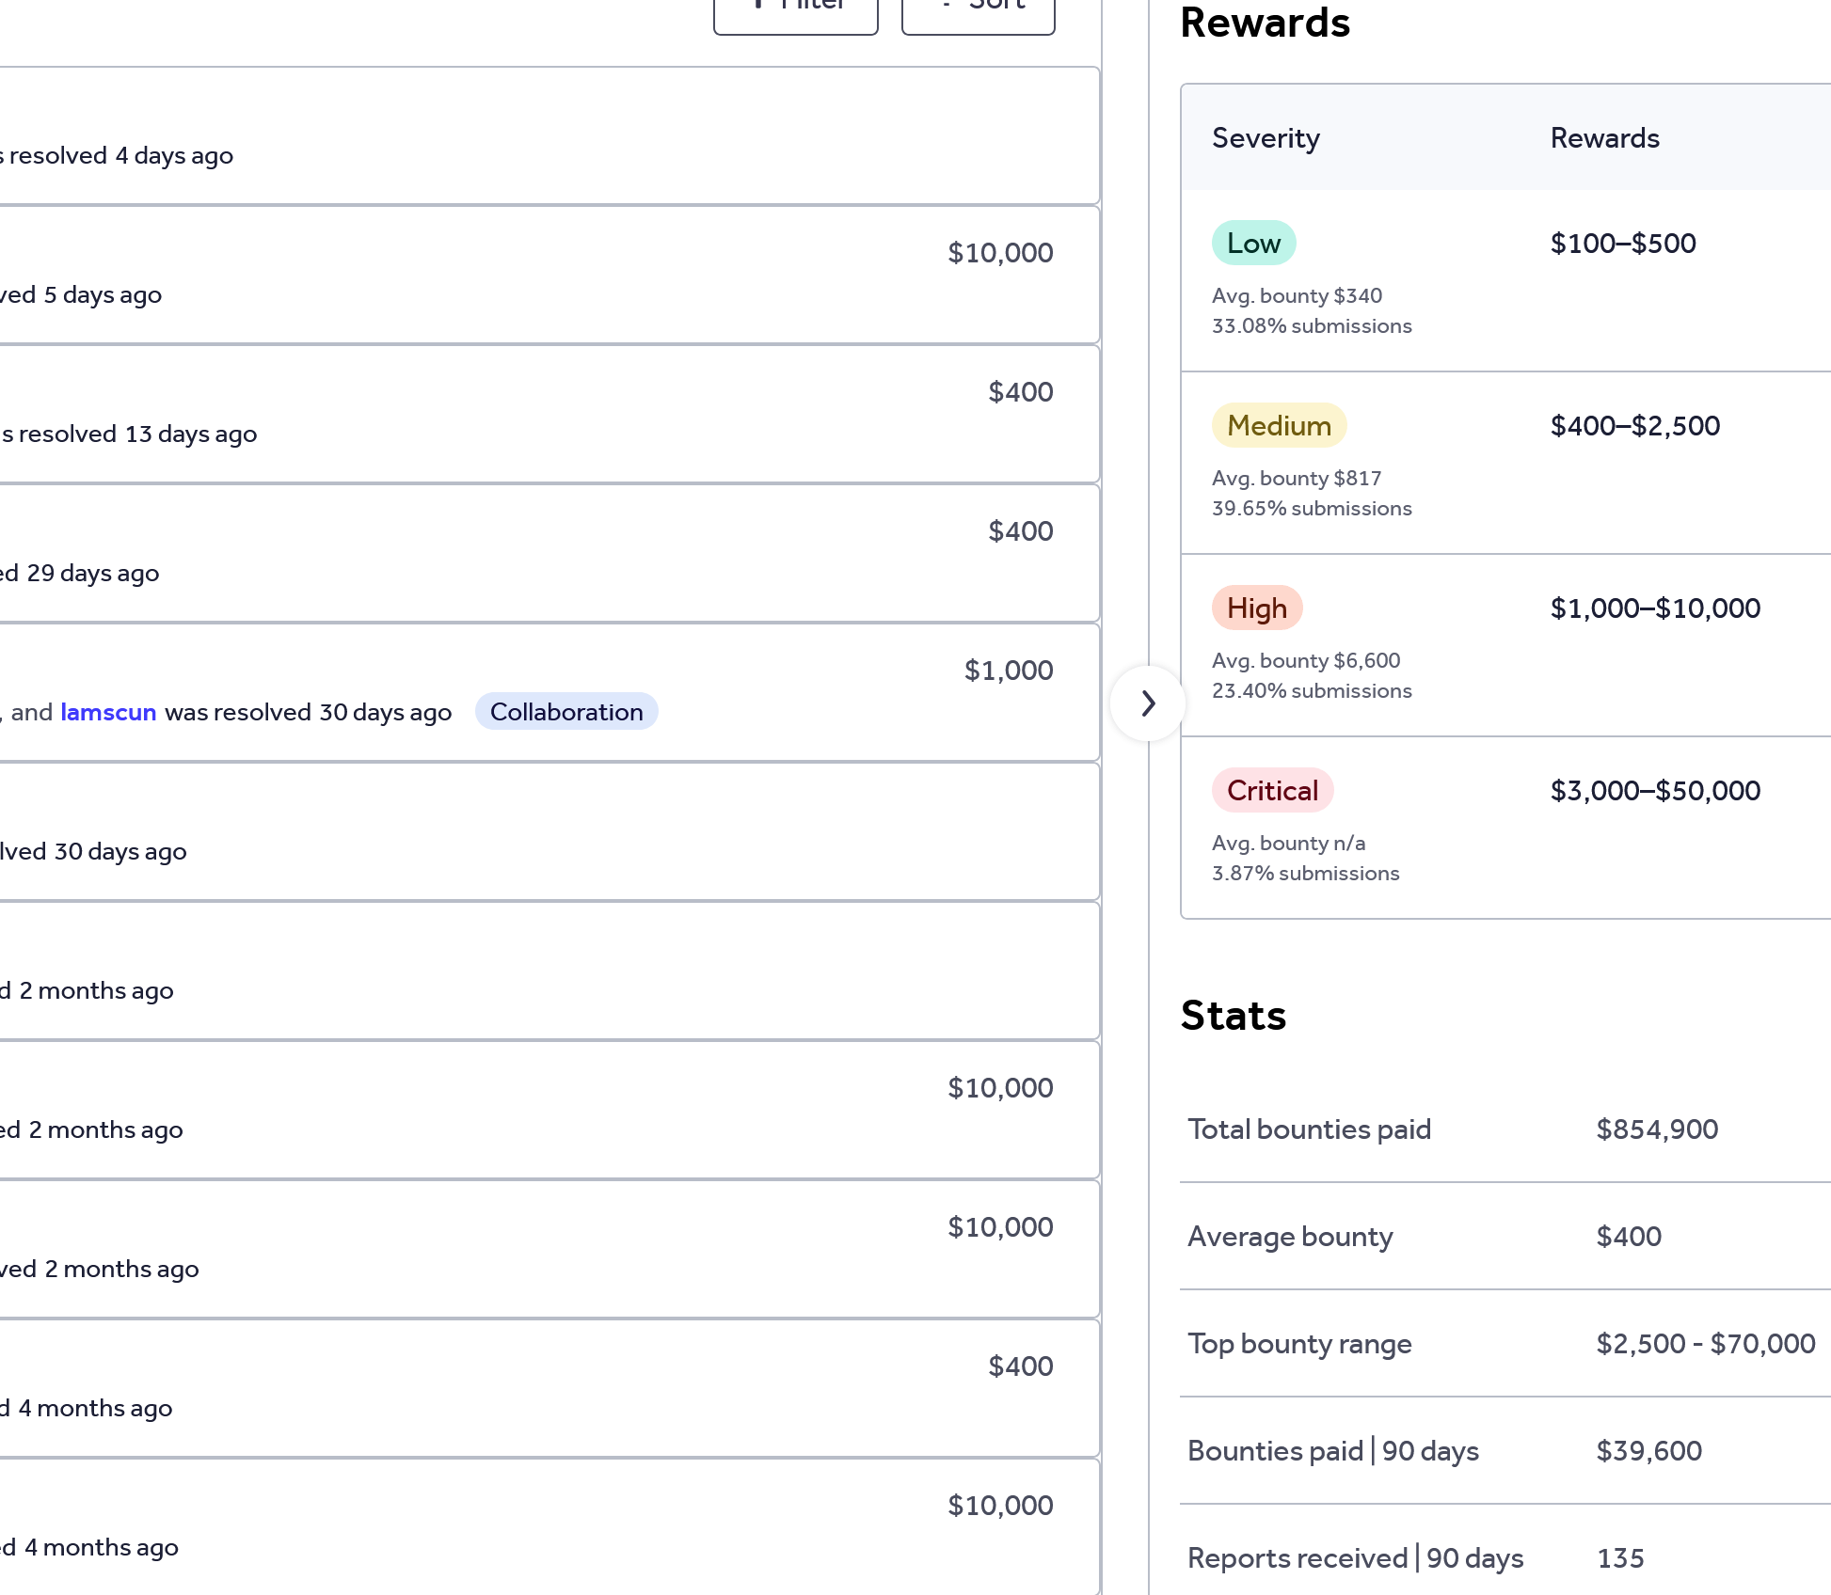This screenshot has height=1595, width=1831.
Task: Select the Medium severity badge
Action: [x=1279, y=426]
